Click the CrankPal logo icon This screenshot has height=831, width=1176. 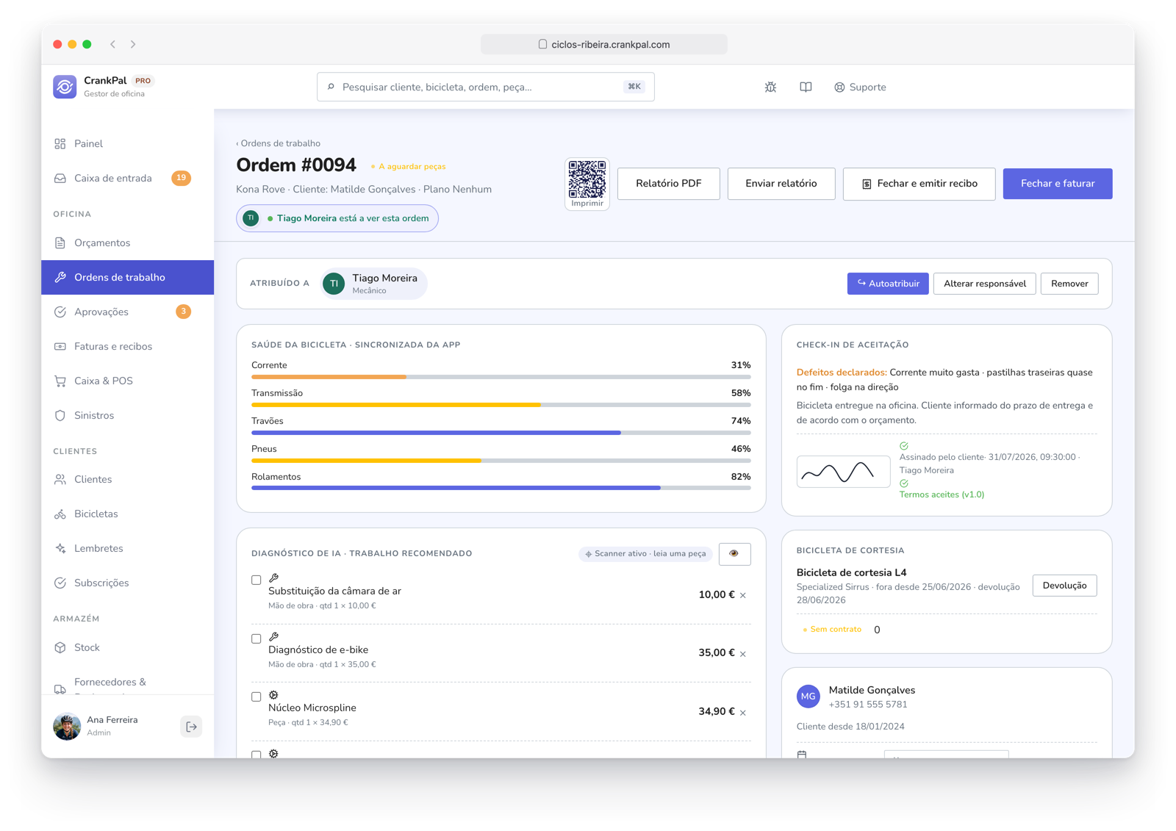65,87
